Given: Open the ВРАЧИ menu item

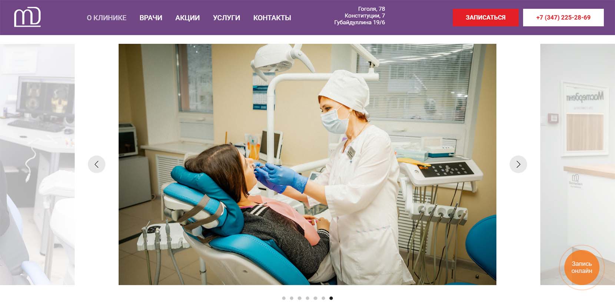Looking at the screenshot, I should 151,18.
